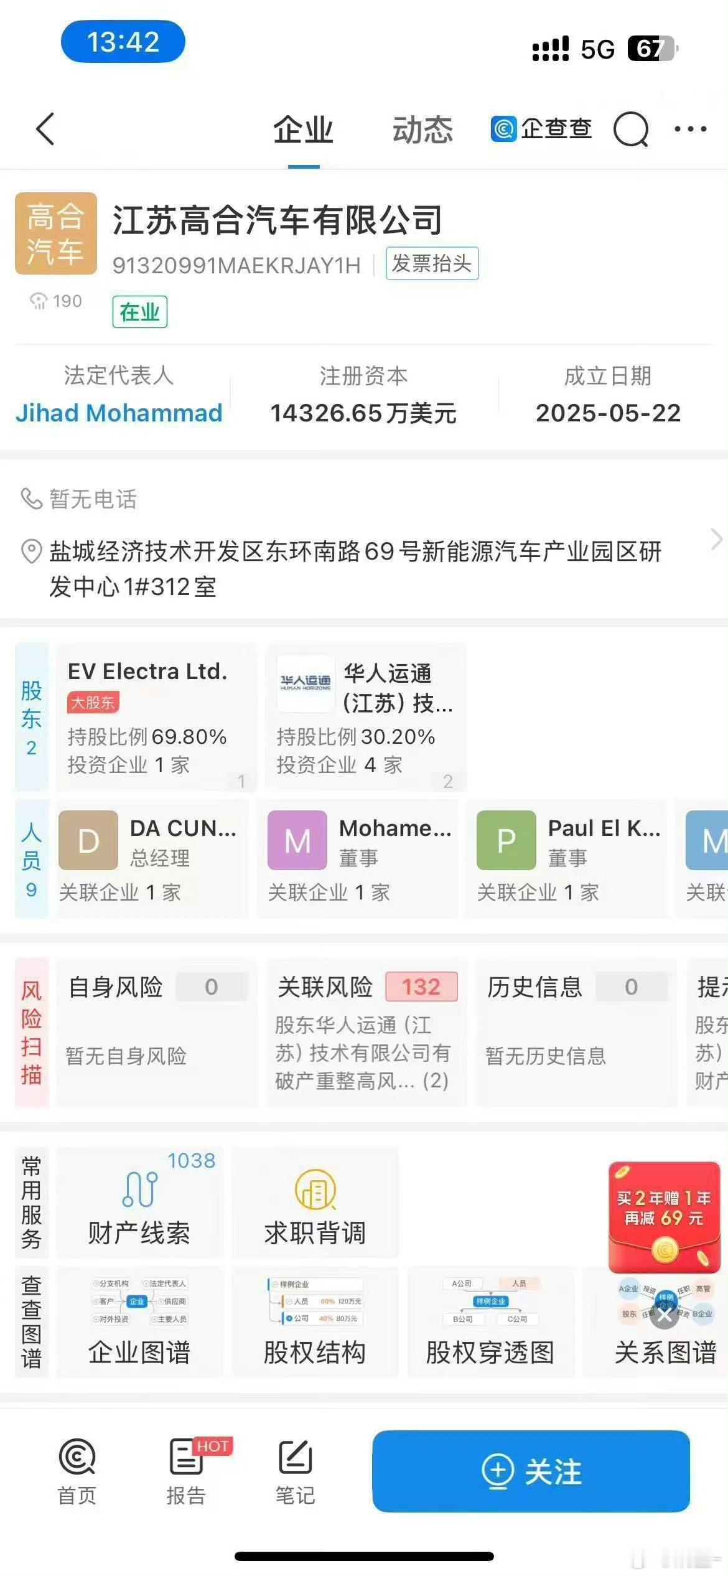Image resolution: width=728 pixels, height=1576 pixels.
Task: Open legal representative Jihad Mohammad link
Action: (x=119, y=413)
